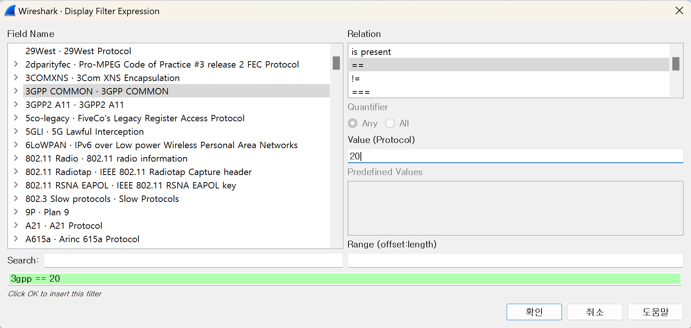
Task: Select 2dparityfec Pro-MPEG FEC Protocol row
Action: coord(176,64)
